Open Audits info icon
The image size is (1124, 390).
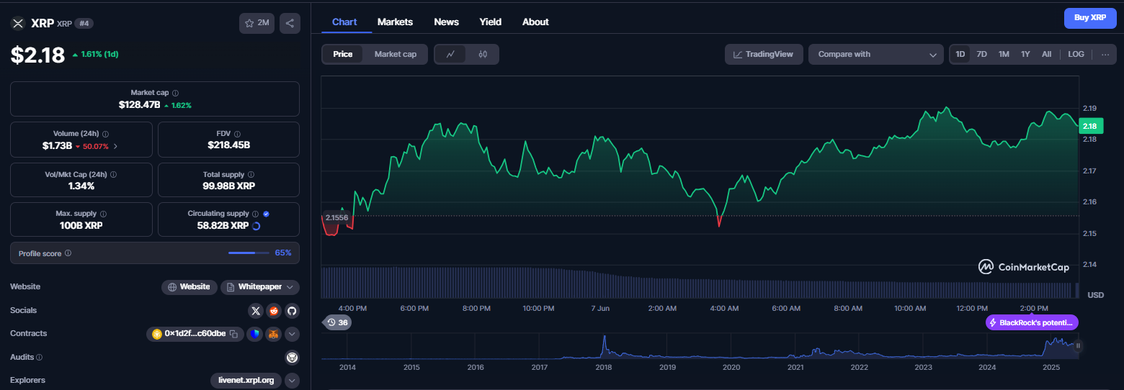(39, 357)
